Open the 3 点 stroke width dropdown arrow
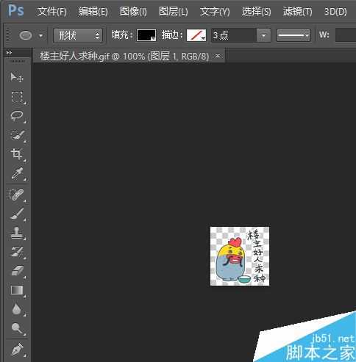356x362 pixels. (x=263, y=35)
